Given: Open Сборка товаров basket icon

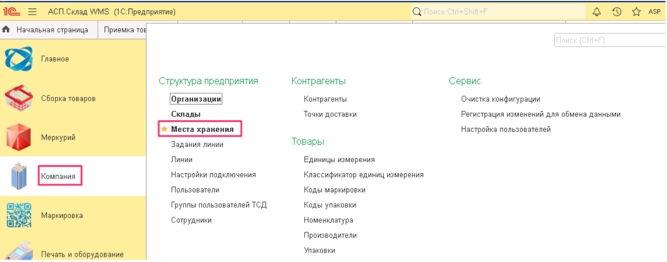Looking at the screenshot, I should click(19, 98).
